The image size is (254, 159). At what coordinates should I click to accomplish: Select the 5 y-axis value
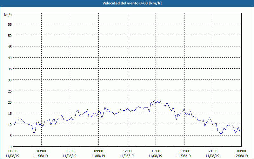(x=11, y=136)
